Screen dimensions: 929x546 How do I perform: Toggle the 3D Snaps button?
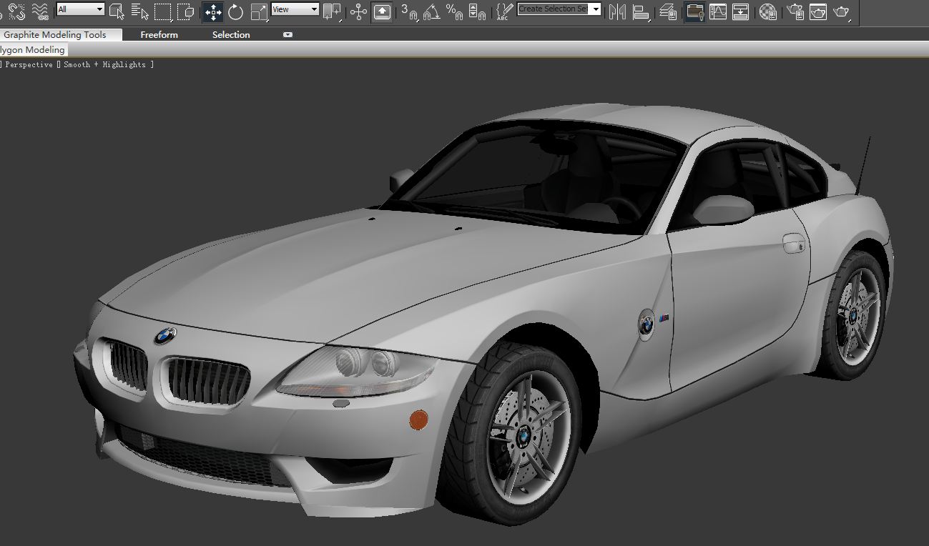click(409, 11)
